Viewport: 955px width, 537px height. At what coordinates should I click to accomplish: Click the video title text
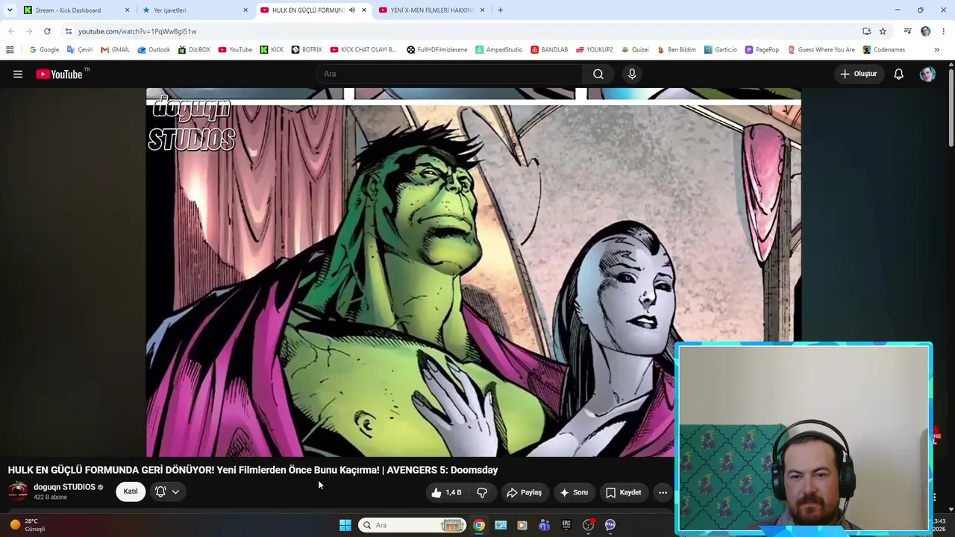tap(253, 470)
